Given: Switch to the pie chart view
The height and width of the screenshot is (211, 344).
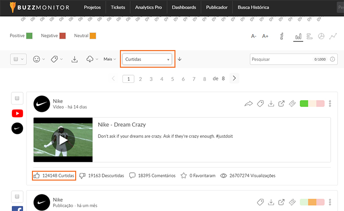Looking at the screenshot, I should tap(321, 36).
